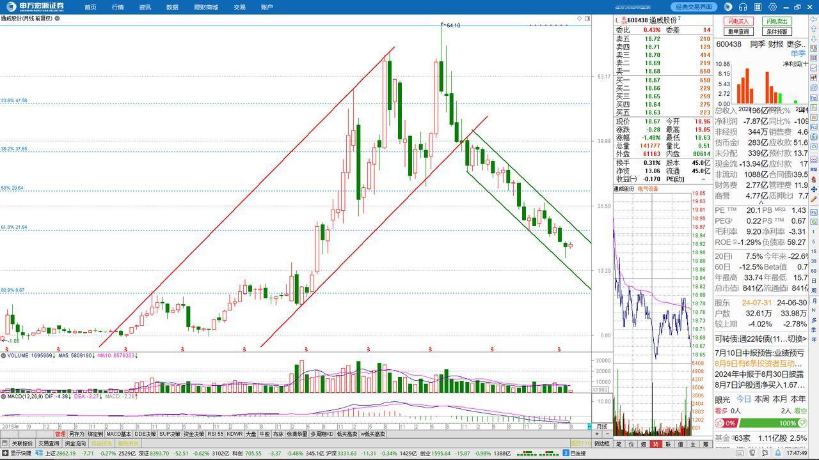The width and height of the screenshot is (819, 460).
Task: Open the 更多.. link in the finance panel
Action: tap(796, 44)
